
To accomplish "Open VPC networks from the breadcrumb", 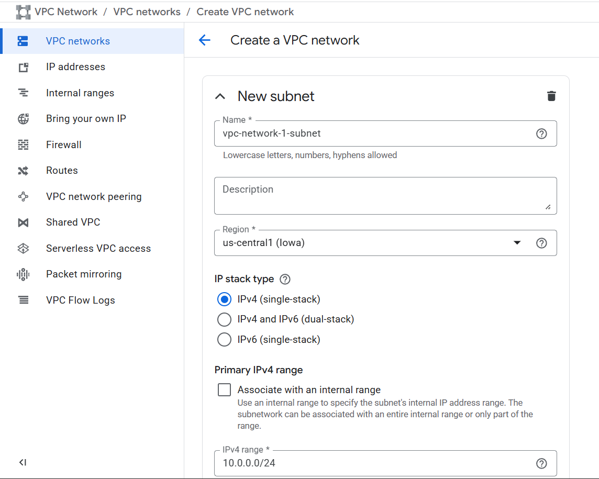I will [147, 12].
